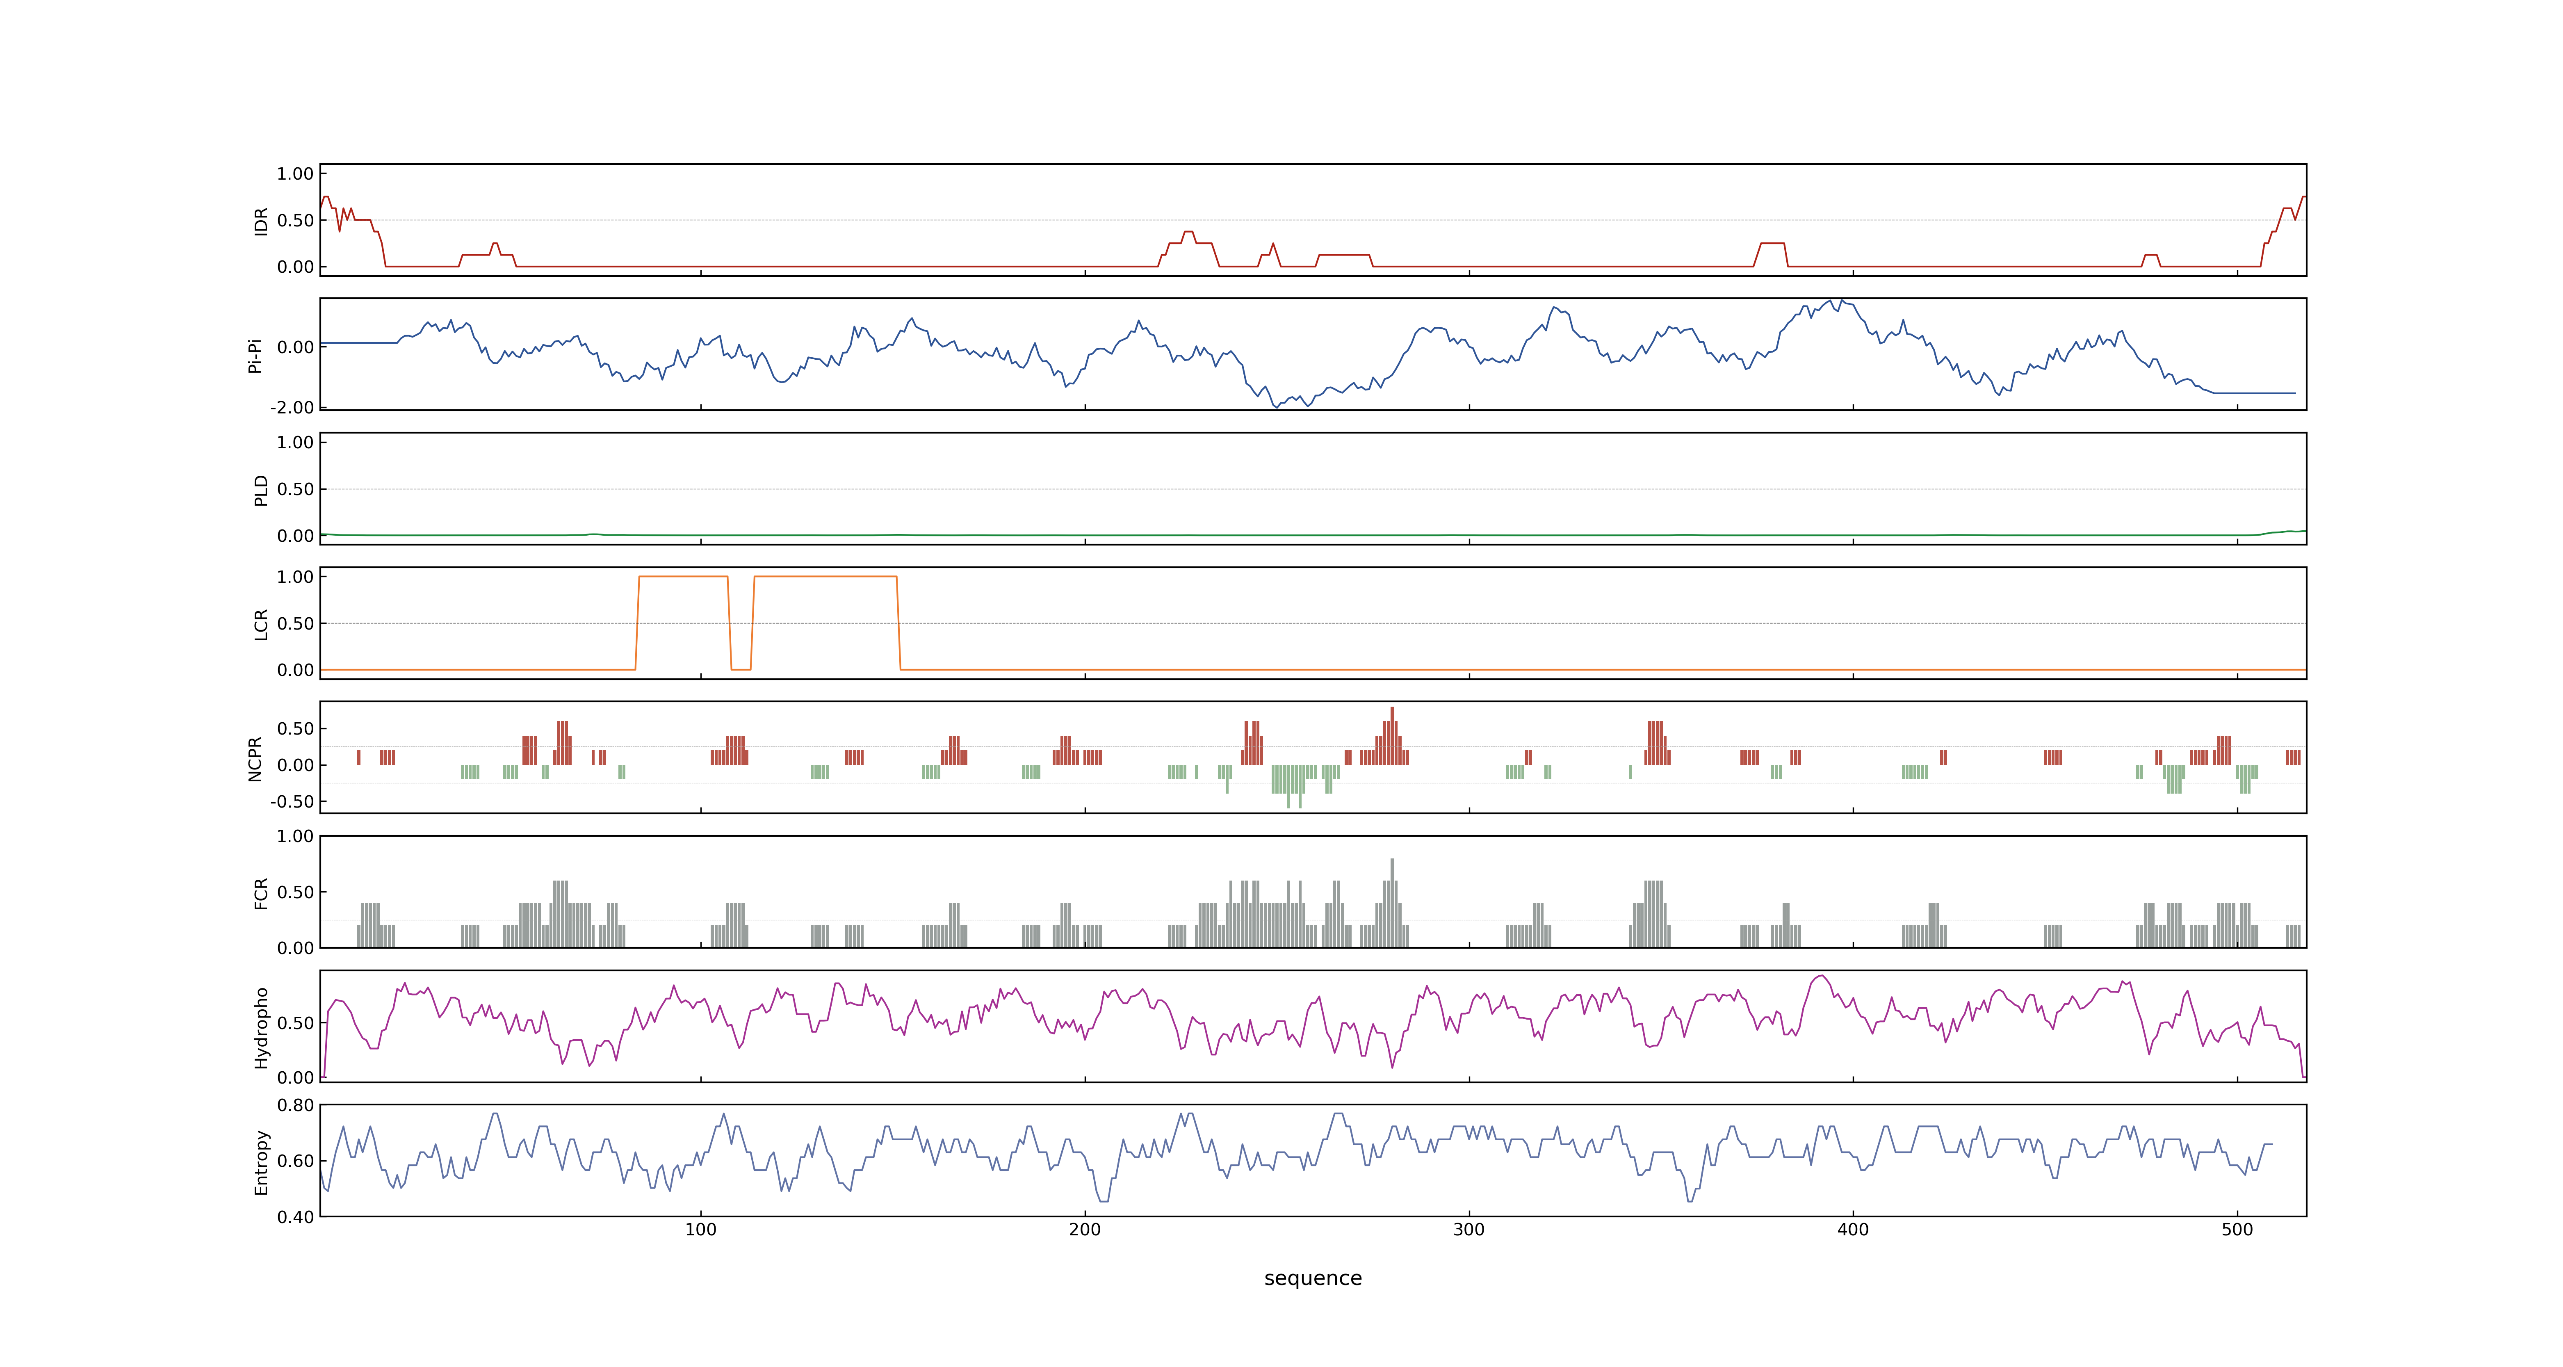Click the 0.80 tick on Entropy axis

pyautogui.click(x=296, y=1105)
